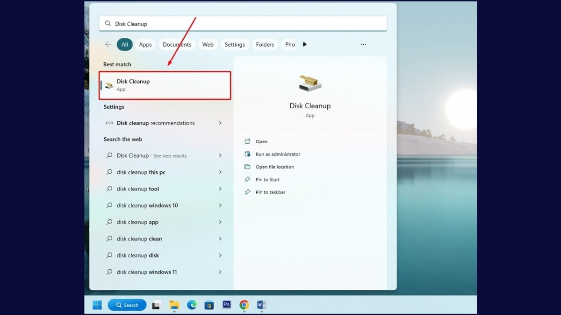This screenshot has height=315, width=561.
Task: Select the 'disk cleanup windows 11' suggestion
Action: tap(164, 272)
